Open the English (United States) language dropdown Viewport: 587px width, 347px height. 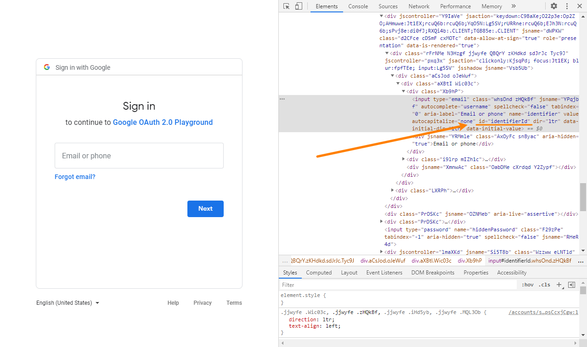(x=68, y=302)
